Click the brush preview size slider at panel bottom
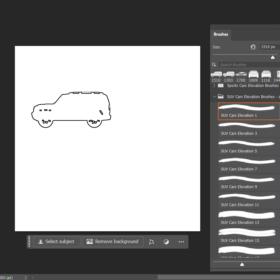The width and height of the screenshot is (280, 280). click(x=242, y=264)
